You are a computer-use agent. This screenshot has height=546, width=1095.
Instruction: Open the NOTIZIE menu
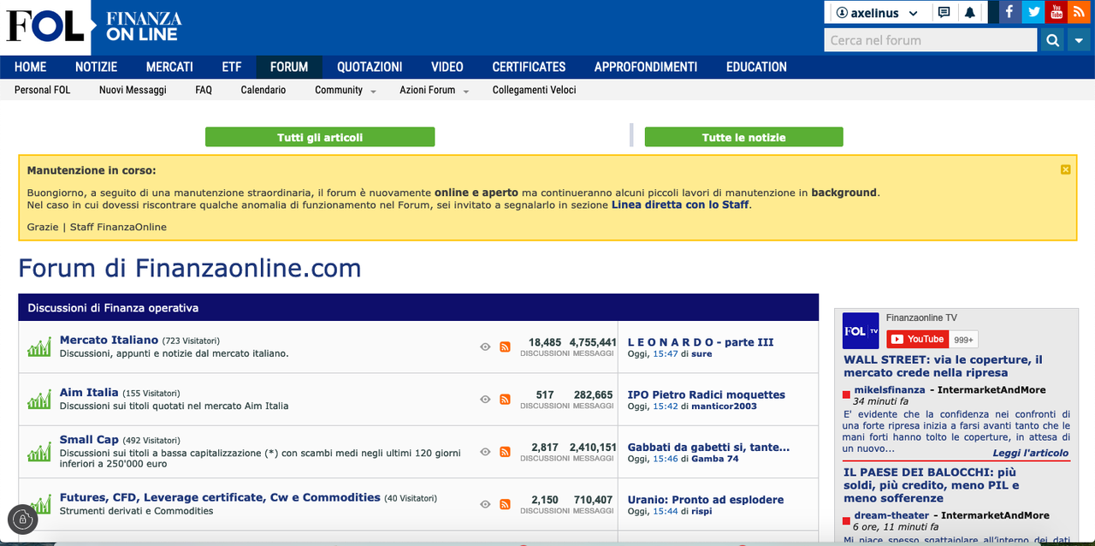pyautogui.click(x=97, y=67)
